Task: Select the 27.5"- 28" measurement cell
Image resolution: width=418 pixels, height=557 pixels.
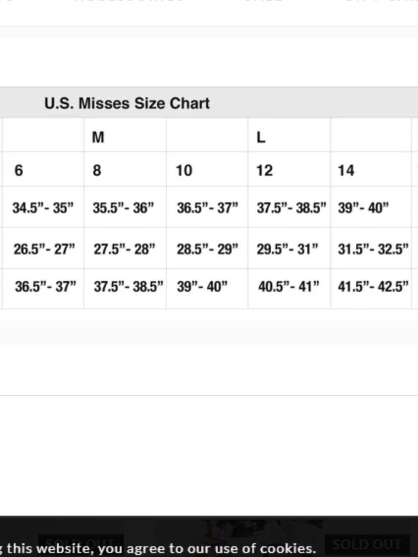Action: [x=125, y=249]
